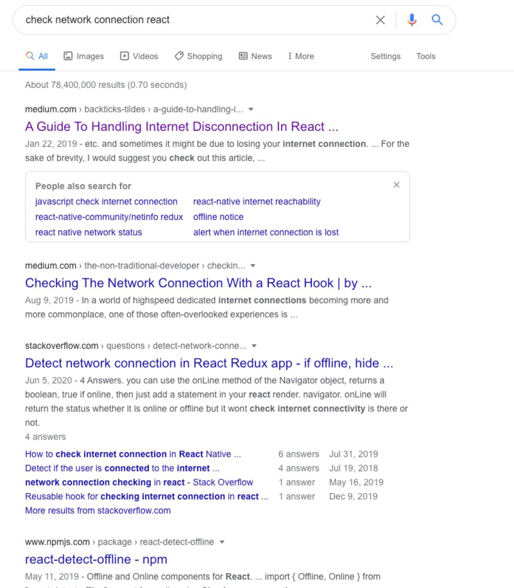Click the Dec 9, 2019 date text
The height and width of the screenshot is (588, 514).
point(353,497)
